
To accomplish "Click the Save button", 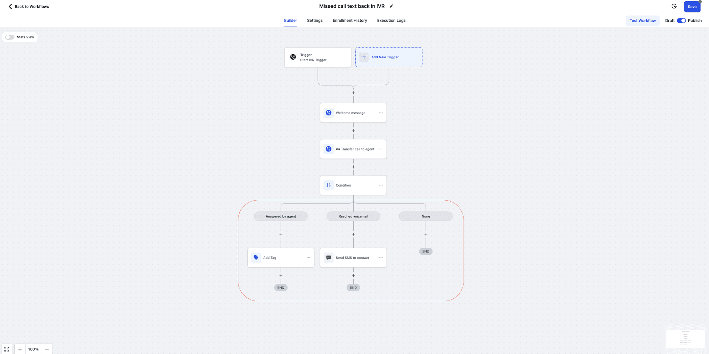I will click(x=692, y=7).
